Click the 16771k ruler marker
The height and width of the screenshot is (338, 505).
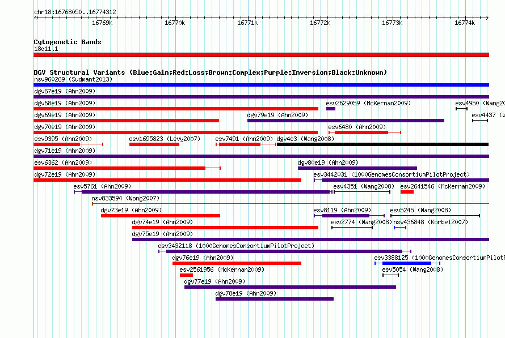[247, 23]
